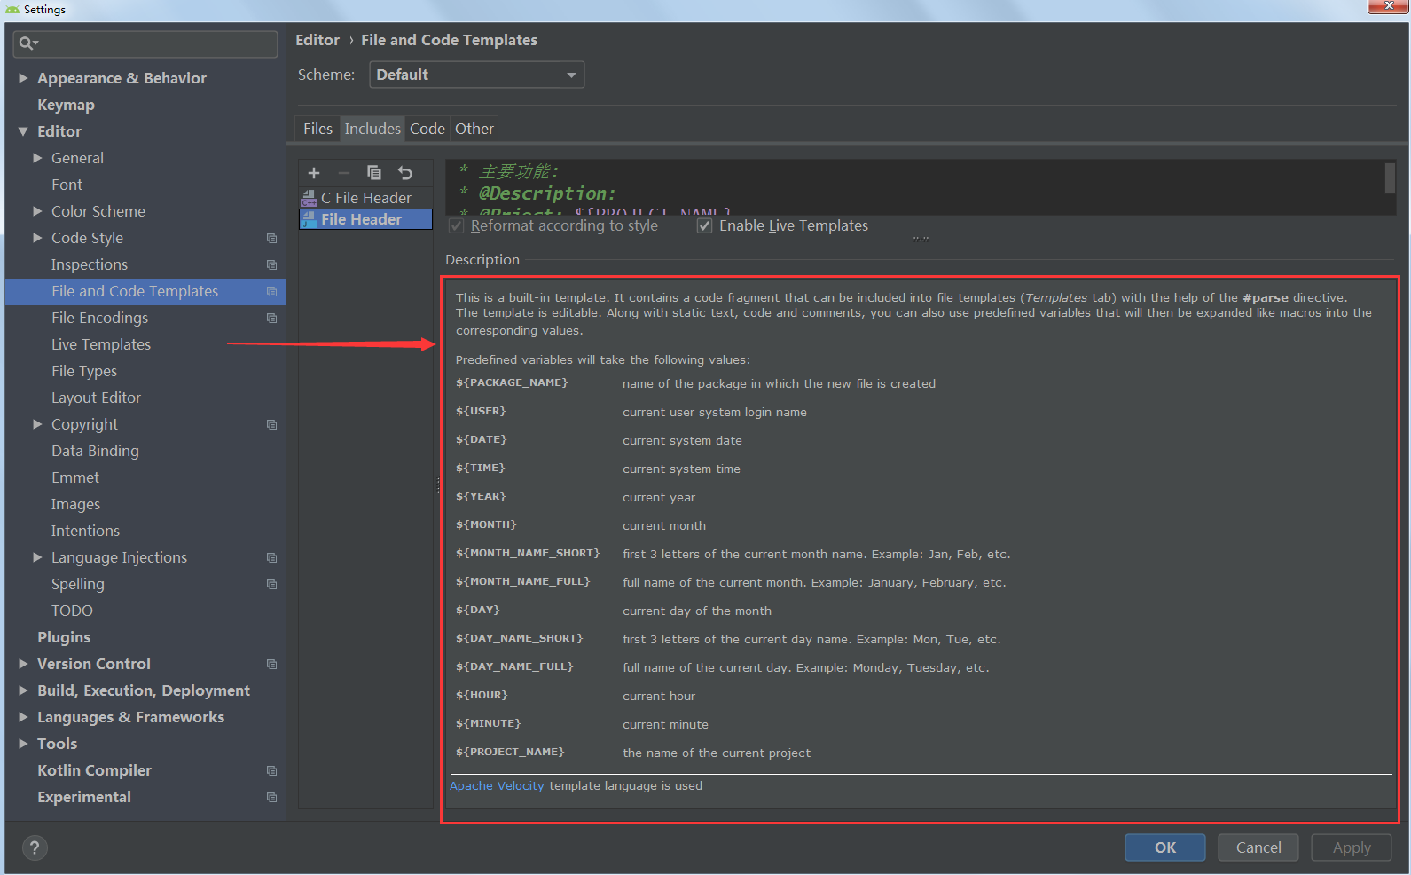Open the Keymap settings page

(66, 105)
